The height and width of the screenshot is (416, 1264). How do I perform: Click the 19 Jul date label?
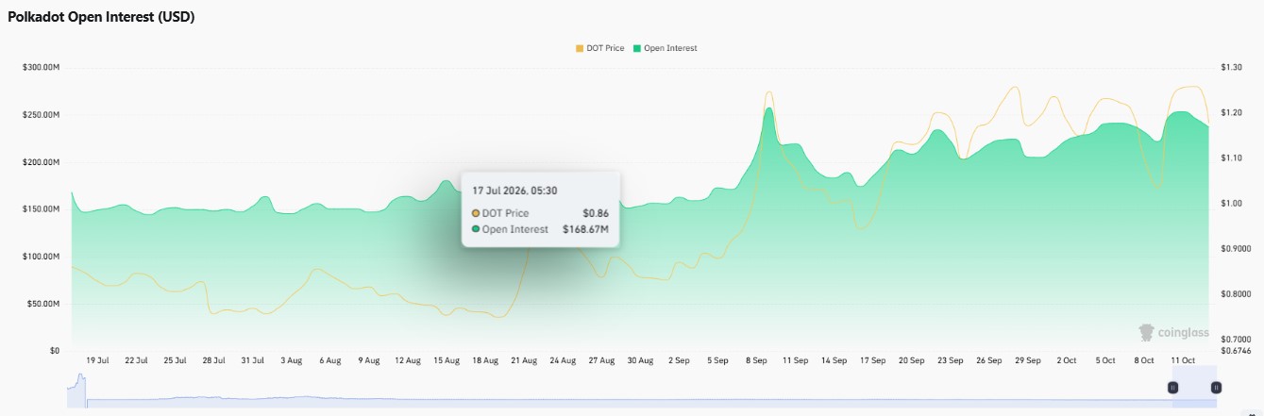[97, 360]
